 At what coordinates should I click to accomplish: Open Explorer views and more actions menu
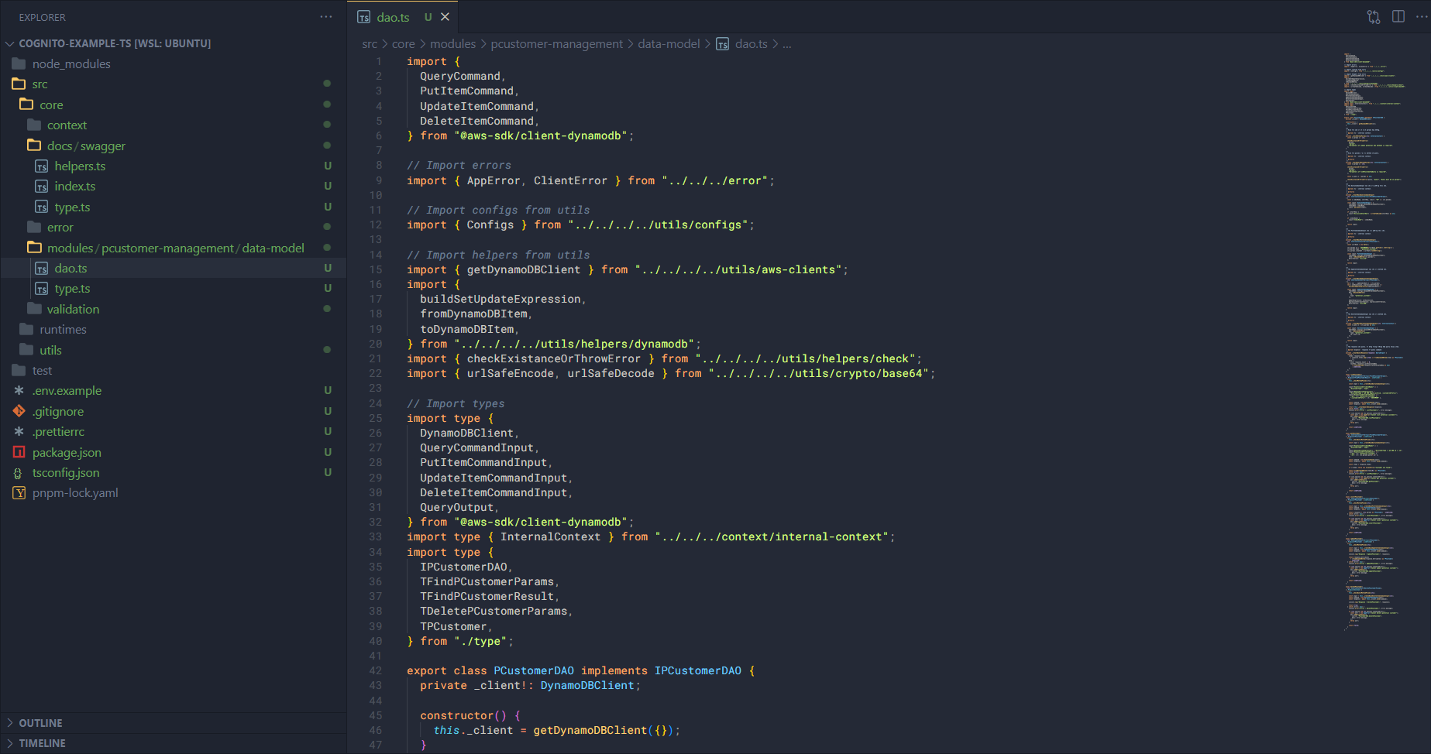point(326,17)
